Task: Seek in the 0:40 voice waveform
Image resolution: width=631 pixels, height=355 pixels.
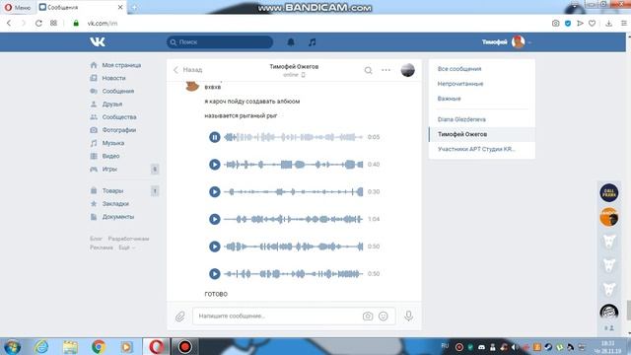Action: click(294, 165)
